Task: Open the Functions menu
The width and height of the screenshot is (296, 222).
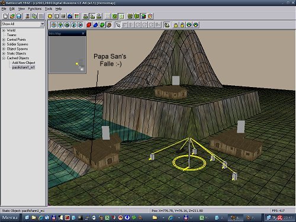Action: pyautogui.click(x=35, y=9)
